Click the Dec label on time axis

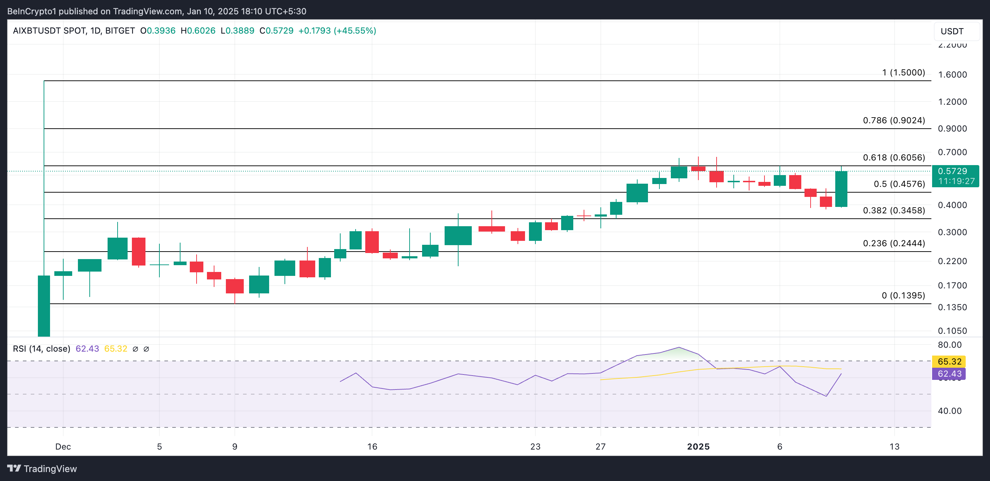coord(63,446)
